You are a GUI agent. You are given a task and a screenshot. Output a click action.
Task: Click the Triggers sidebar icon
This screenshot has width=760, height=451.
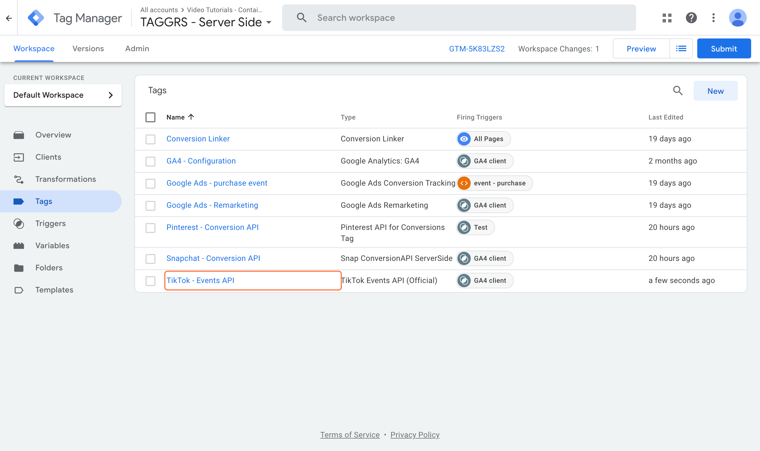click(19, 224)
